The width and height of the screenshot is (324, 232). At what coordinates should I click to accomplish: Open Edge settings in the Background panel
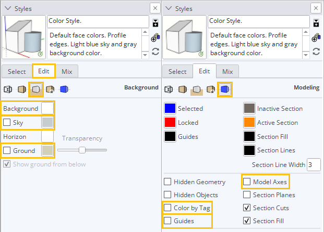pyautogui.click(x=8, y=88)
